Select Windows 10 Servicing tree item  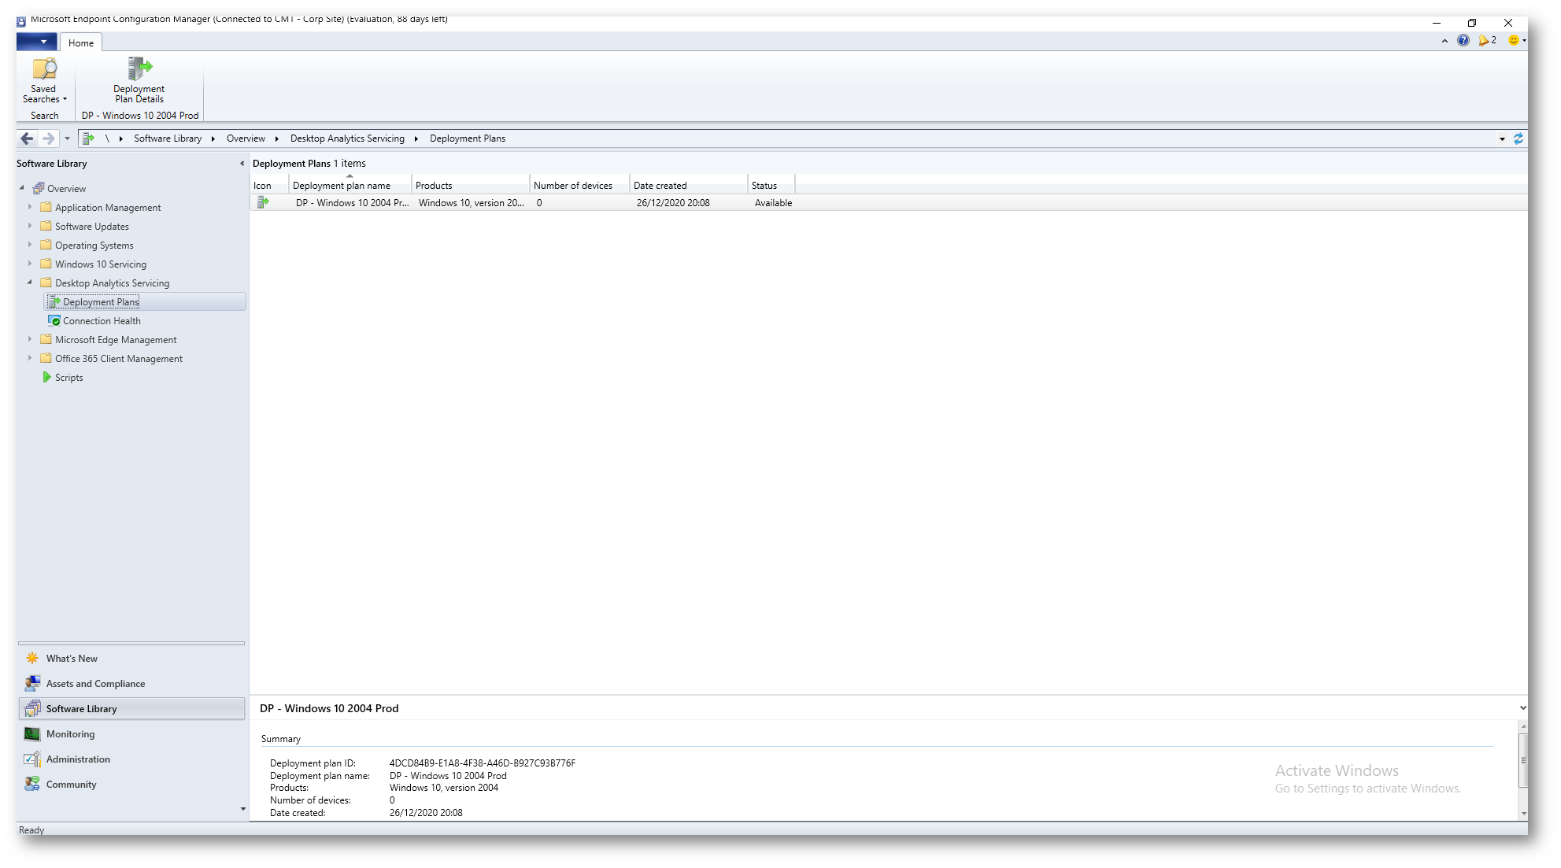pos(101,264)
